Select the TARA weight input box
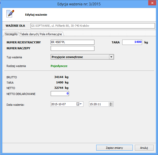 coord(132,42)
